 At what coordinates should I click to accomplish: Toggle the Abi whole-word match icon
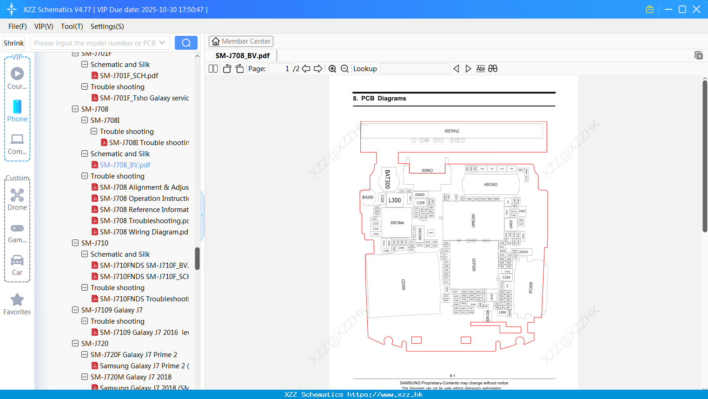[x=481, y=68]
